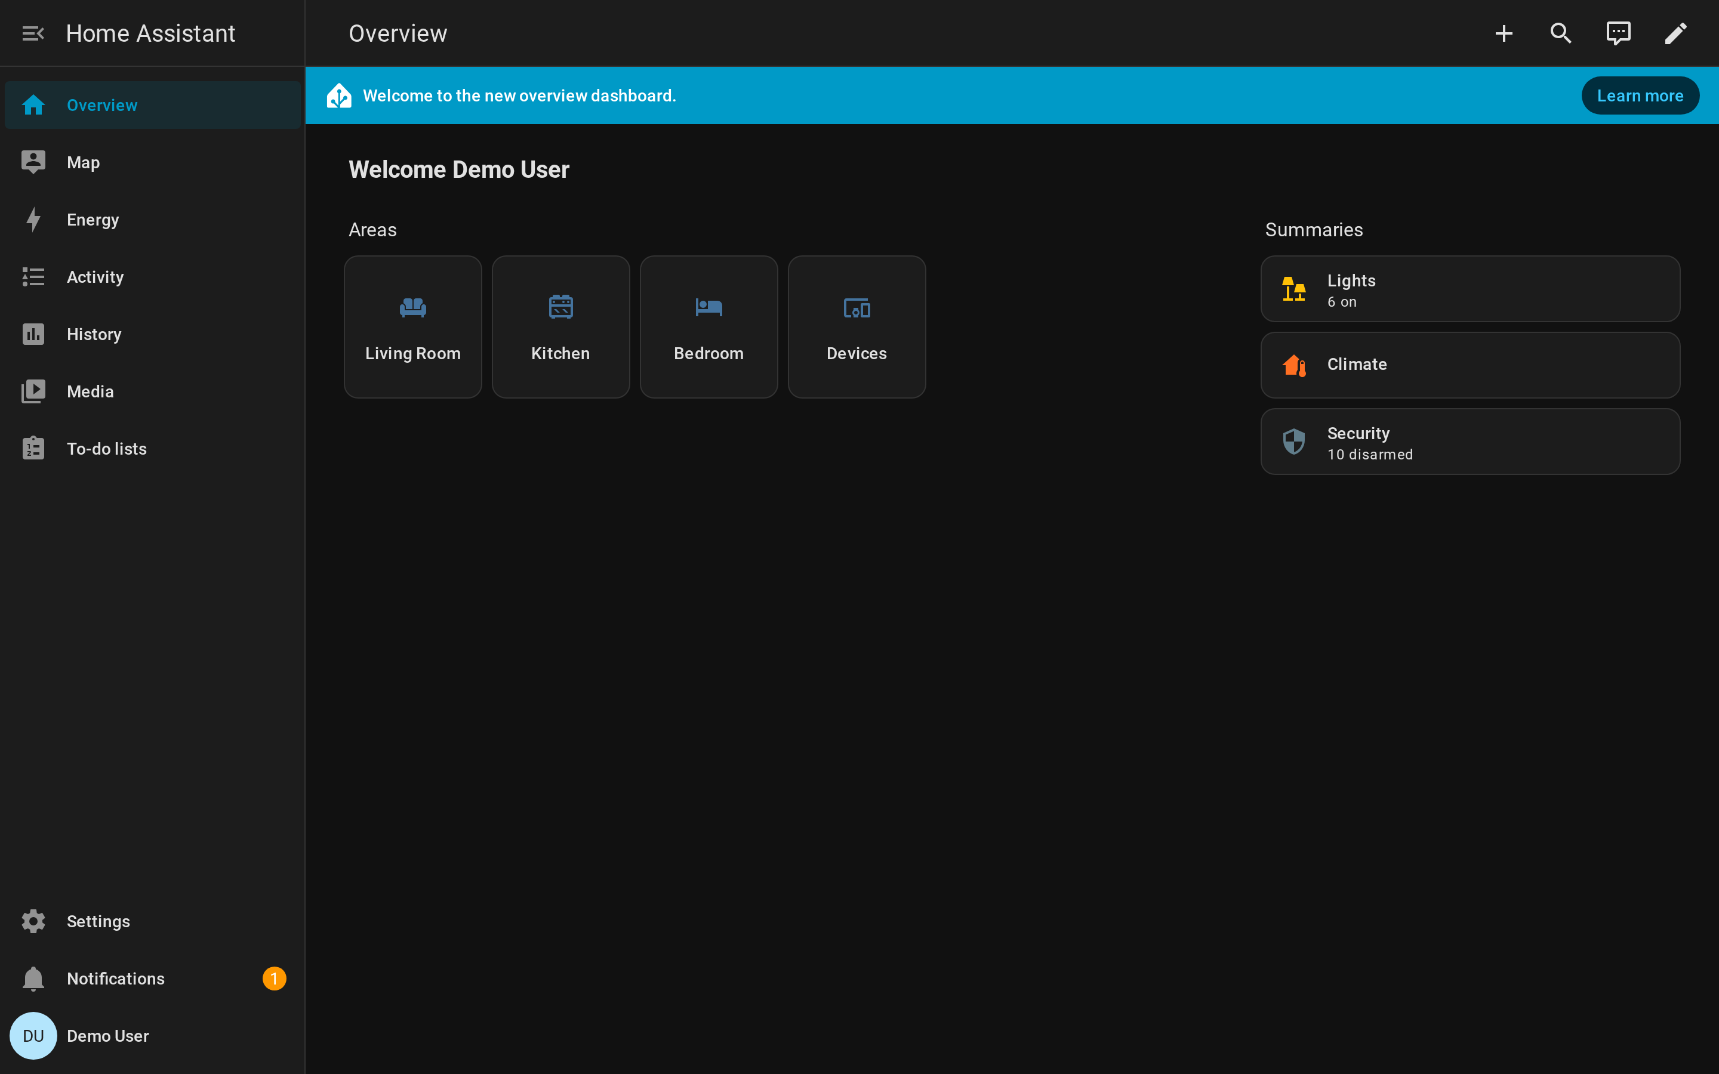
Task: Open the Security summary label
Action: click(1359, 433)
